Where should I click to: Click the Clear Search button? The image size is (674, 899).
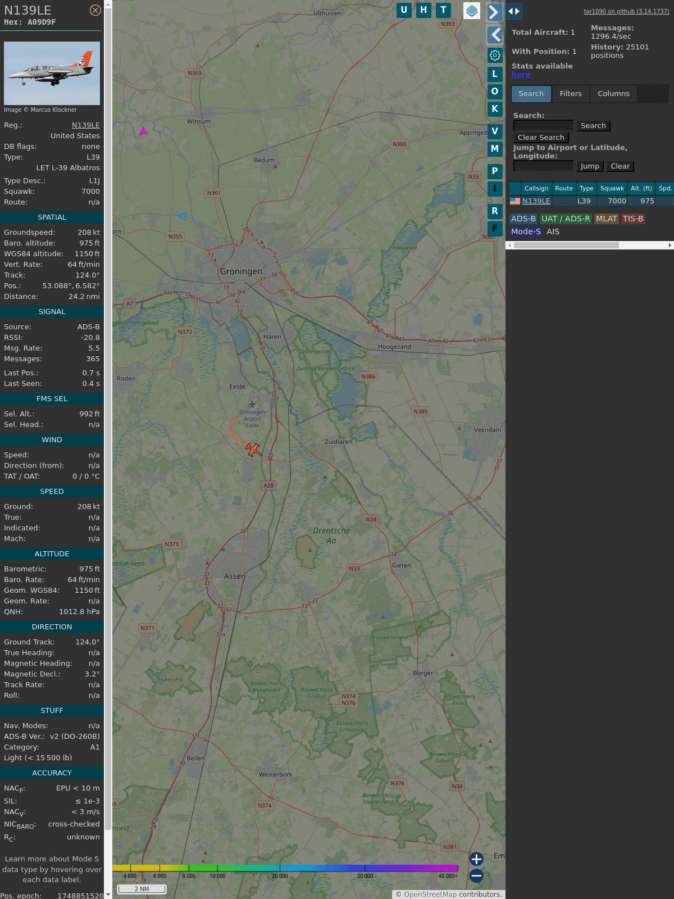pos(541,138)
